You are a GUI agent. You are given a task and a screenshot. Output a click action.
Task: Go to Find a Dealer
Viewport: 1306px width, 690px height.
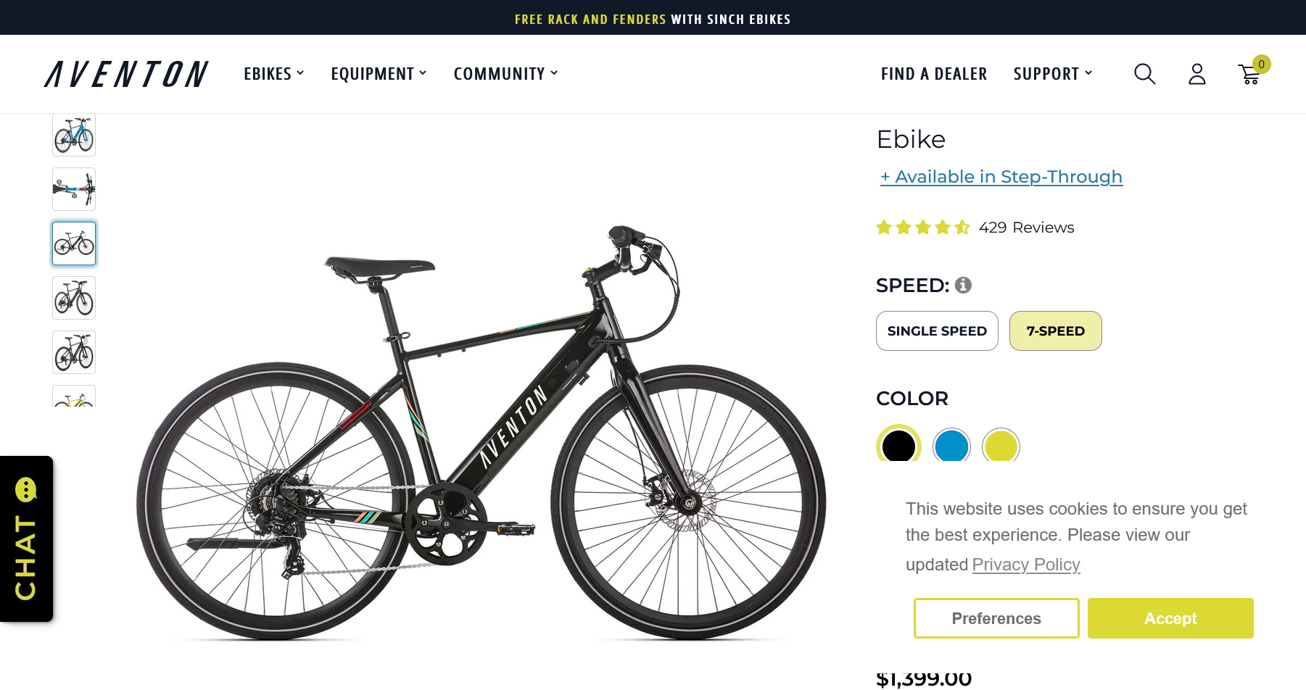pos(934,74)
